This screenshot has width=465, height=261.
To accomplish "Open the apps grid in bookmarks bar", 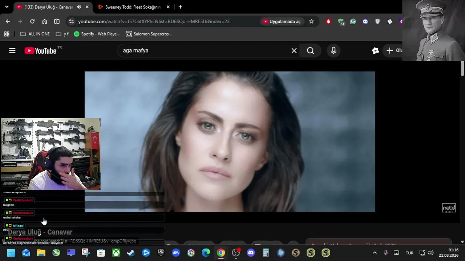I will tap(7, 34).
